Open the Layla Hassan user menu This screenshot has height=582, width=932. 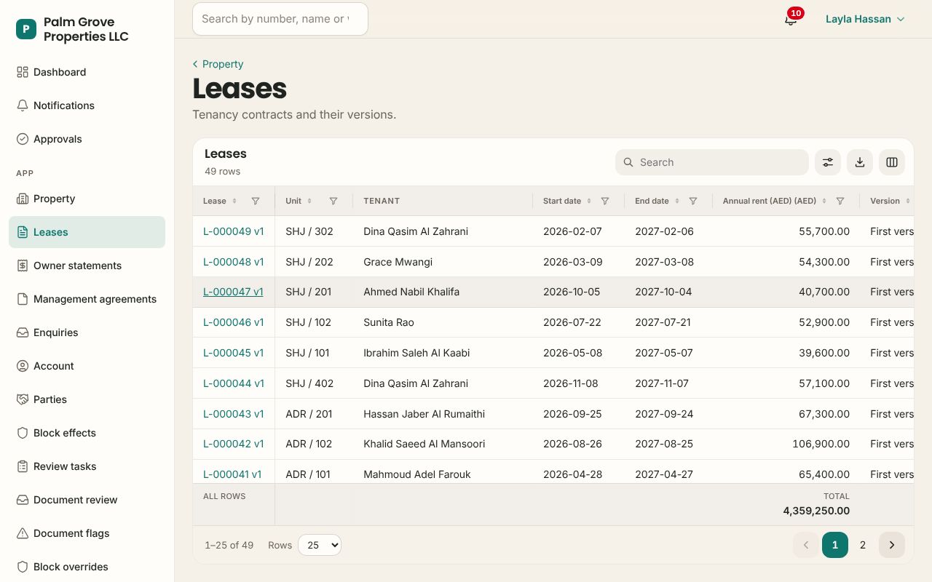(x=865, y=19)
